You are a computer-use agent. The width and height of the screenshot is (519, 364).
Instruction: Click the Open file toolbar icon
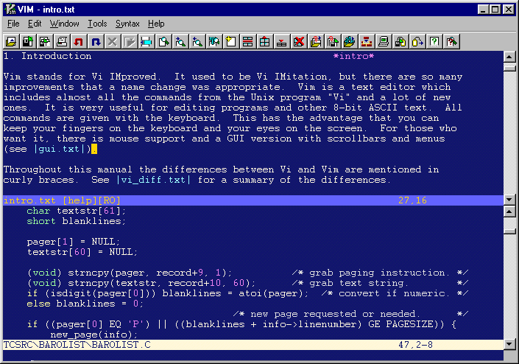10,41
